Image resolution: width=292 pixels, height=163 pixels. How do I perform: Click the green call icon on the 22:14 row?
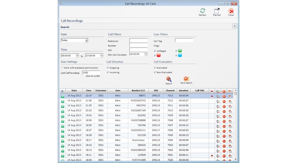pos(63,96)
